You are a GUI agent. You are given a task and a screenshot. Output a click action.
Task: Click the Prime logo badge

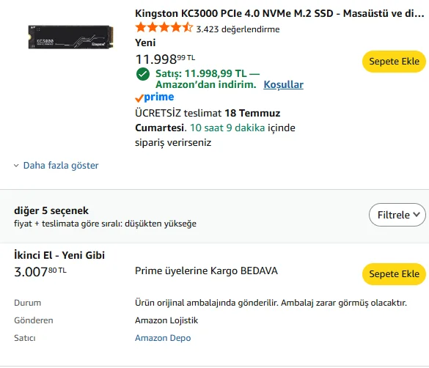pos(155,97)
